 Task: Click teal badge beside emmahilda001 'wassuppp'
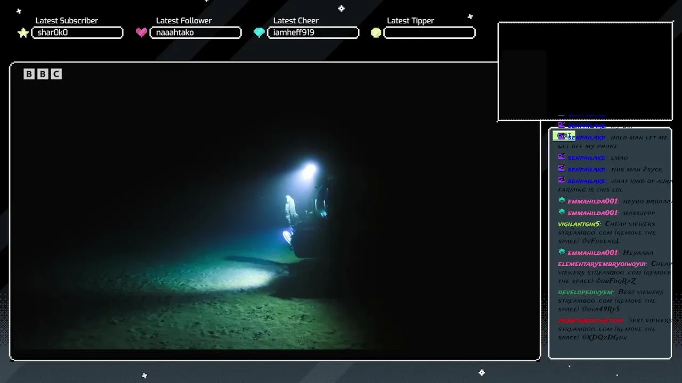coord(562,212)
